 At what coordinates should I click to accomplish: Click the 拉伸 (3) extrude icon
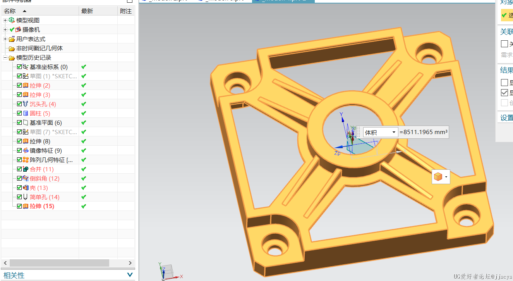coord(26,95)
